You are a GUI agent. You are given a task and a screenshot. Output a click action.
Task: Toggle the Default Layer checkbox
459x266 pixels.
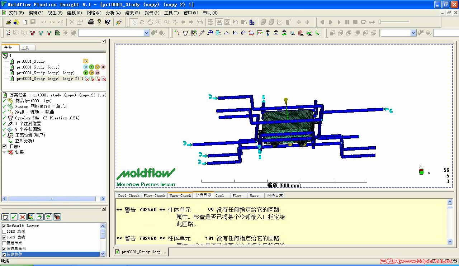pos(4,225)
